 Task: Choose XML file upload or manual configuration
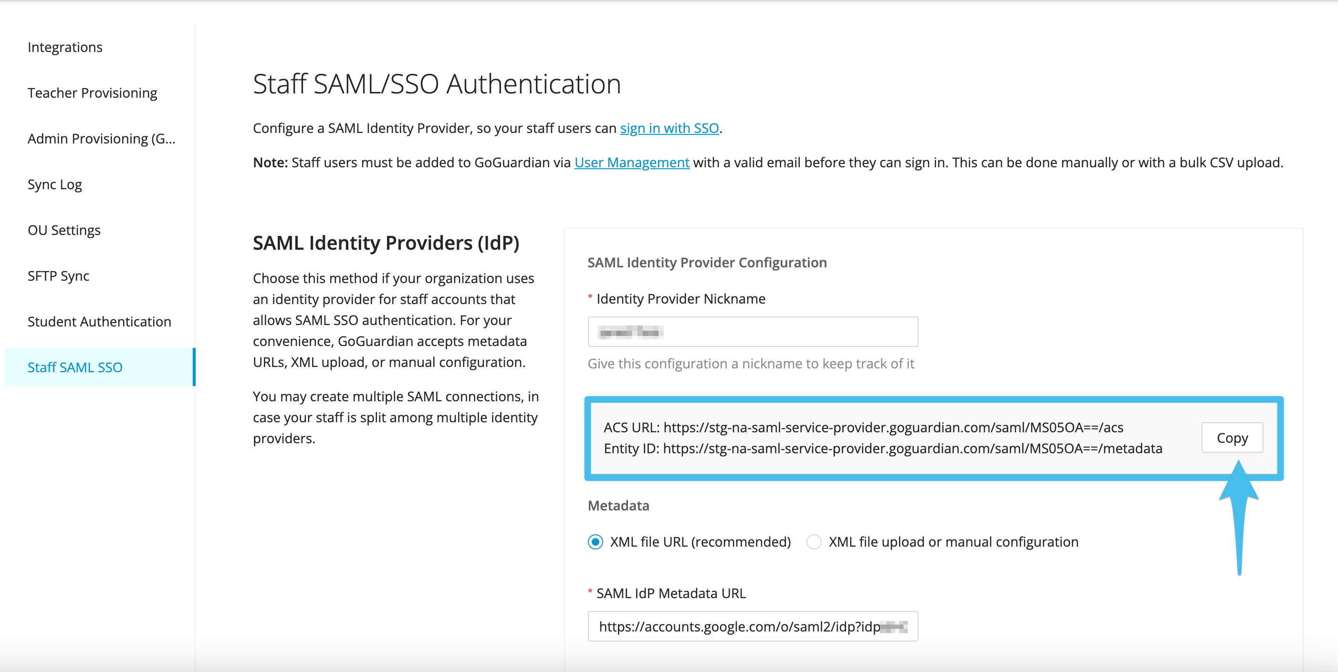[x=814, y=542]
